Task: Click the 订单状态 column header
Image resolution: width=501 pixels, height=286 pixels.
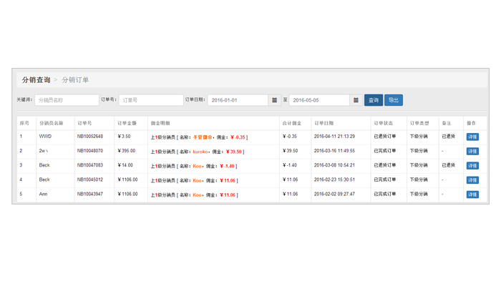Action: (x=383, y=123)
